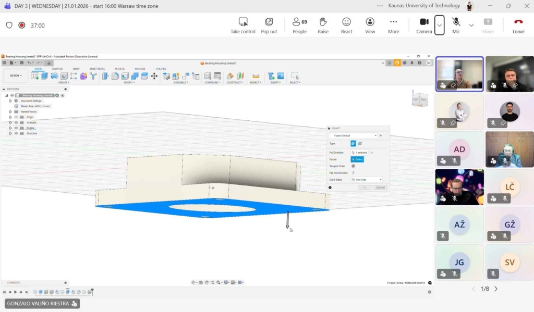Viewport: 534px width, 312px height.
Task: Choose the Press Pull tool icon
Action: pos(105,76)
